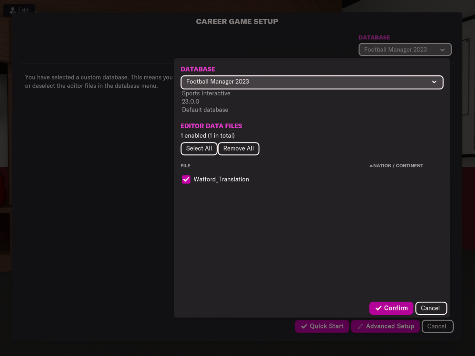Uncheck the Watford_Translation checkbox

tap(186, 179)
